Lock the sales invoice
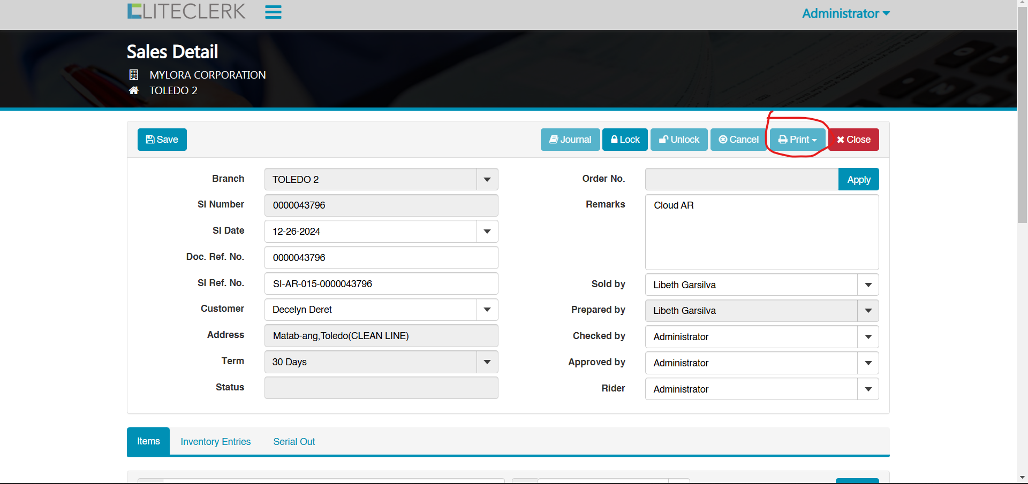Viewport: 1028px width, 484px height. click(625, 140)
